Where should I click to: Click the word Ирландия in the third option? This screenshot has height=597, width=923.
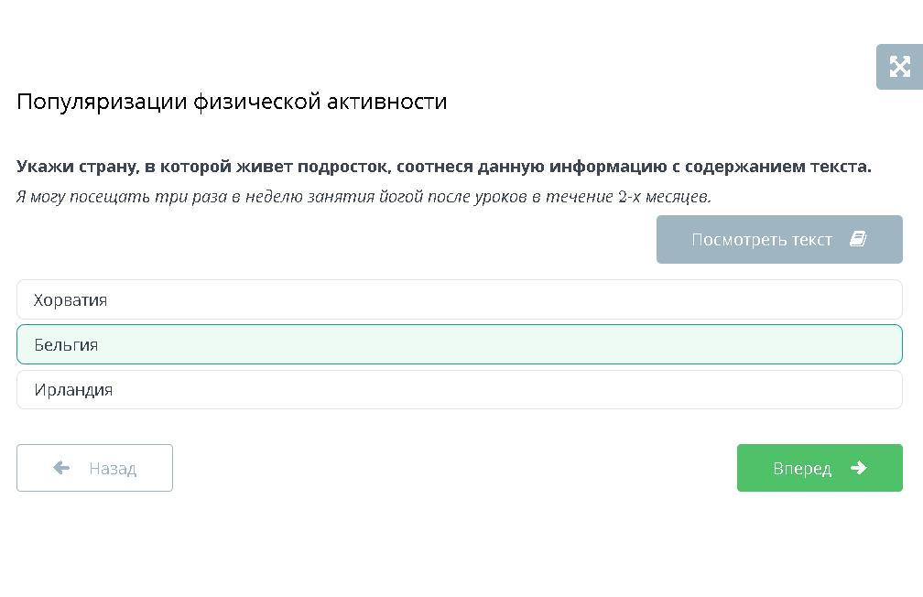(x=73, y=390)
